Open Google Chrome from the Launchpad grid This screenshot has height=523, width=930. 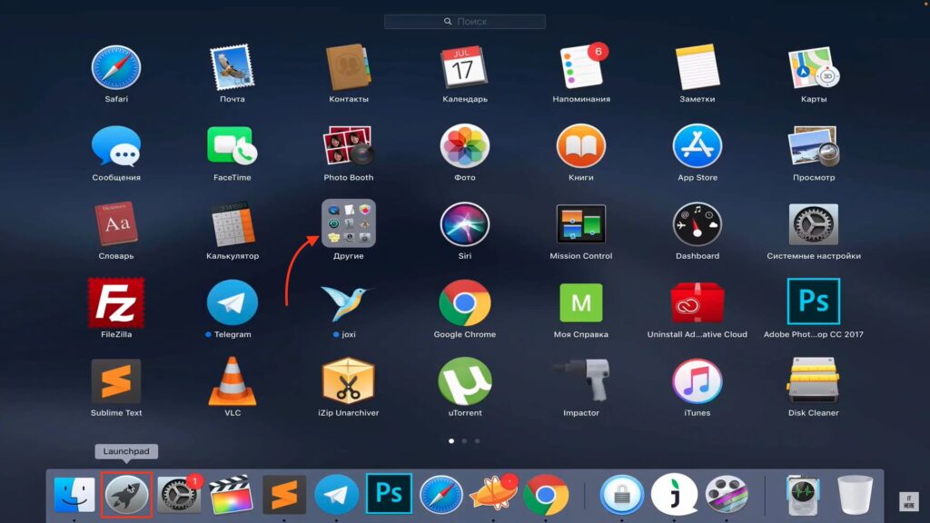click(x=464, y=302)
